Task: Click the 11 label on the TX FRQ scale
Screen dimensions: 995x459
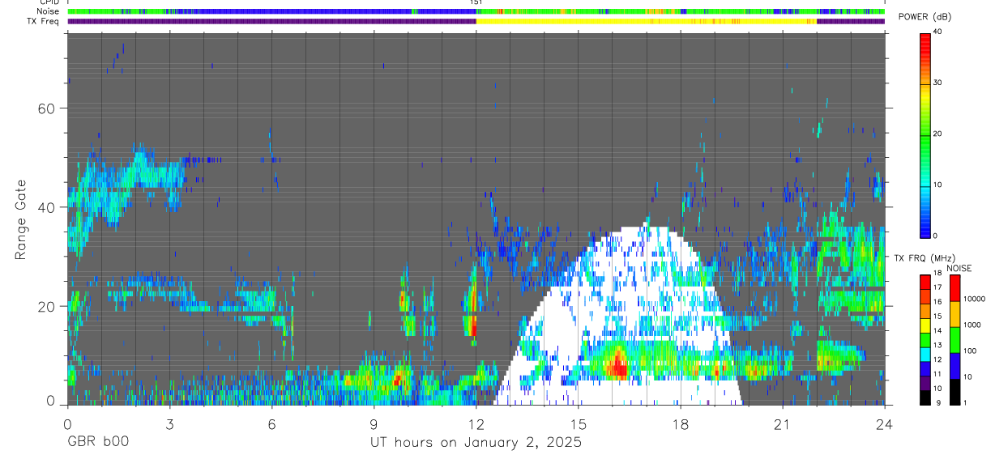Action: [x=937, y=374]
